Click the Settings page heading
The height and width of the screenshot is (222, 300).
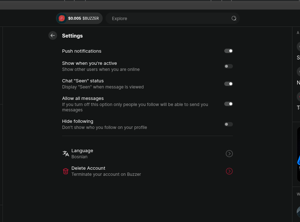[x=72, y=36]
